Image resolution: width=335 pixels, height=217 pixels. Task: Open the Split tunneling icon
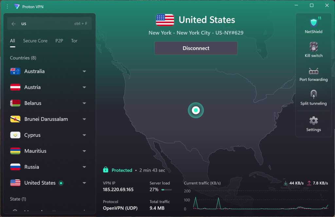click(x=313, y=94)
